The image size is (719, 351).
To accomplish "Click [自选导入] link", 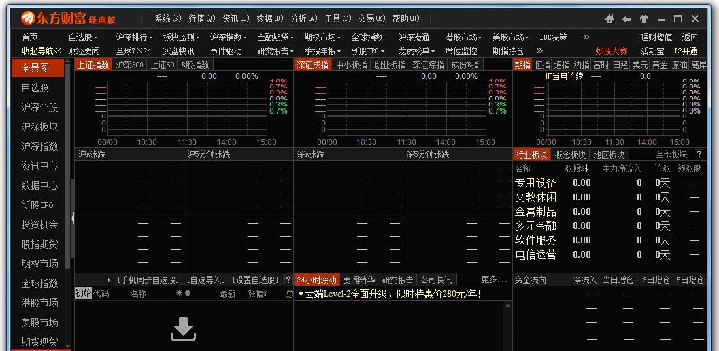I will point(206,280).
